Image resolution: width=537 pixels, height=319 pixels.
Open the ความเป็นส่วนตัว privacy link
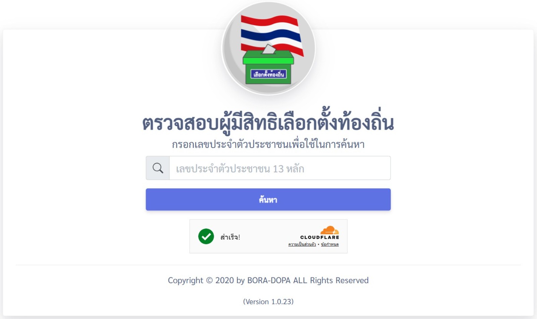coord(302,244)
